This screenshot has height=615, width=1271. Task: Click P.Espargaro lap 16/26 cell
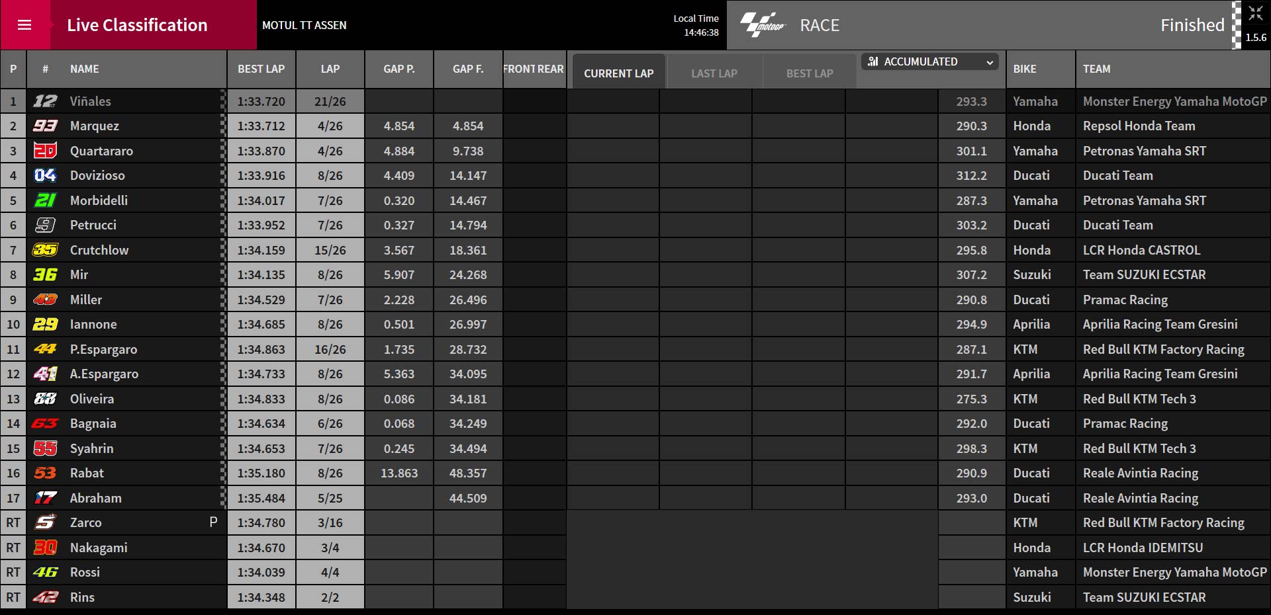click(330, 349)
